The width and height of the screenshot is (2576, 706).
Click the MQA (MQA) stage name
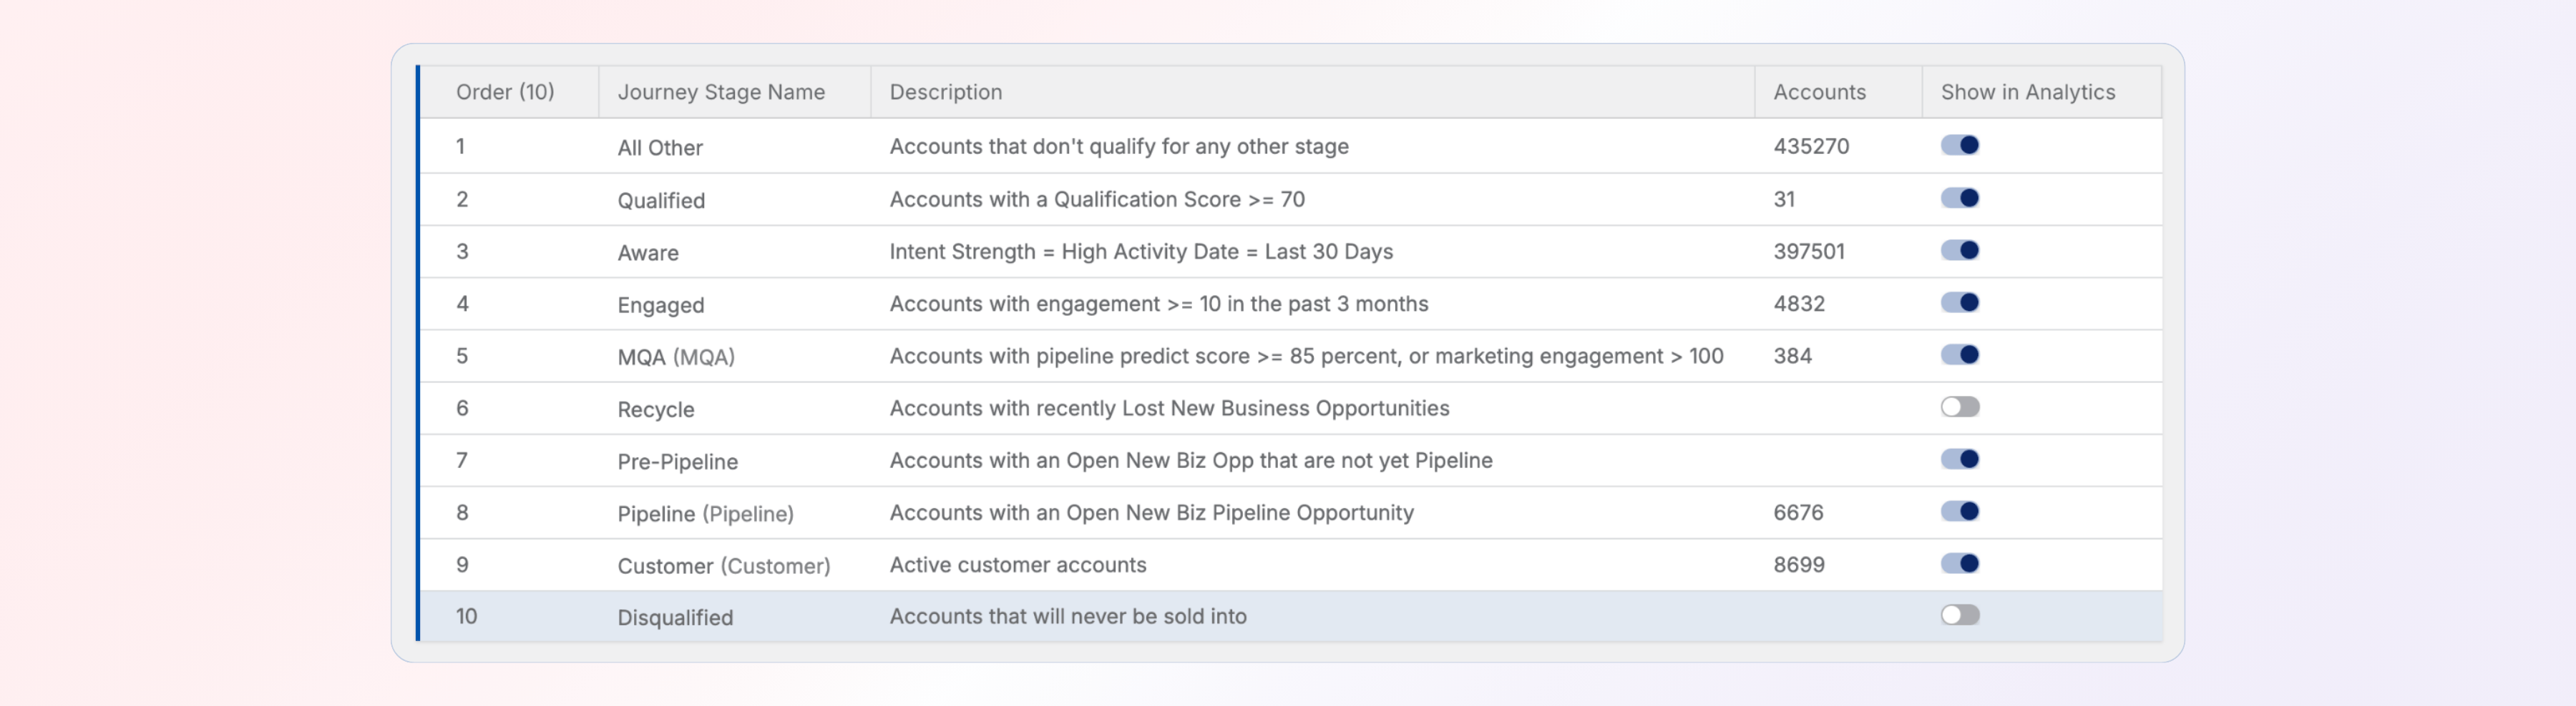(x=675, y=357)
